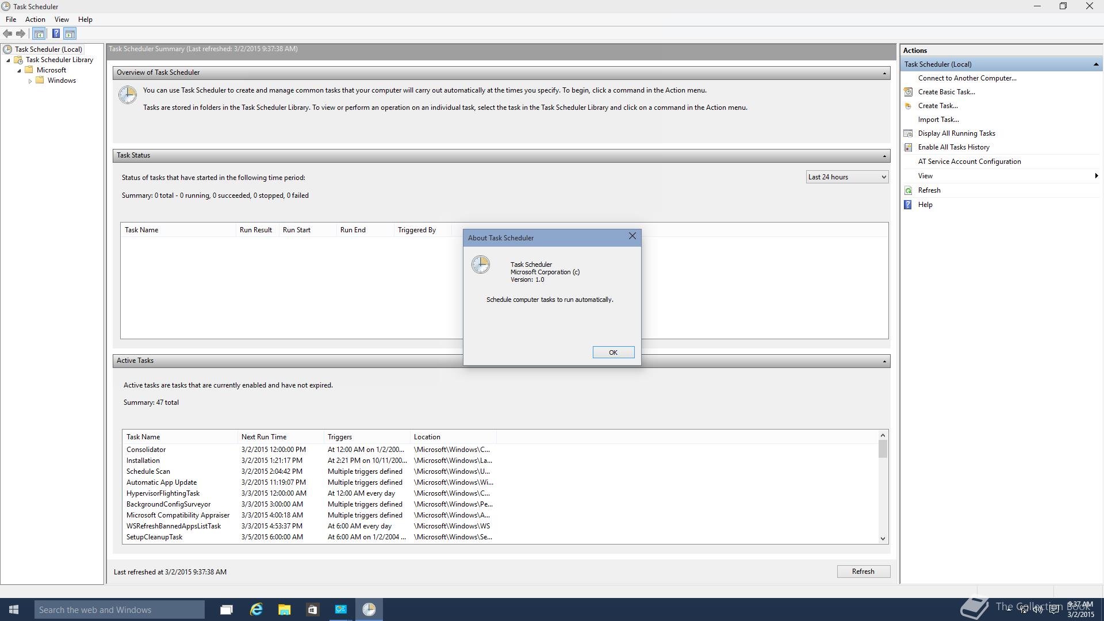Click Import Task action
Viewport: 1104px width, 621px height.
[x=938, y=120]
